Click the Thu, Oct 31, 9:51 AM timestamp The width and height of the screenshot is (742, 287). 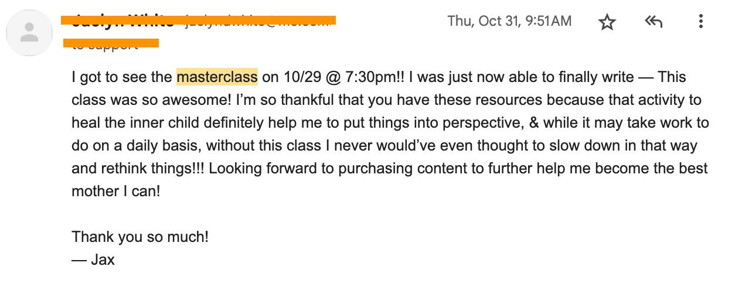click(509, 22)
